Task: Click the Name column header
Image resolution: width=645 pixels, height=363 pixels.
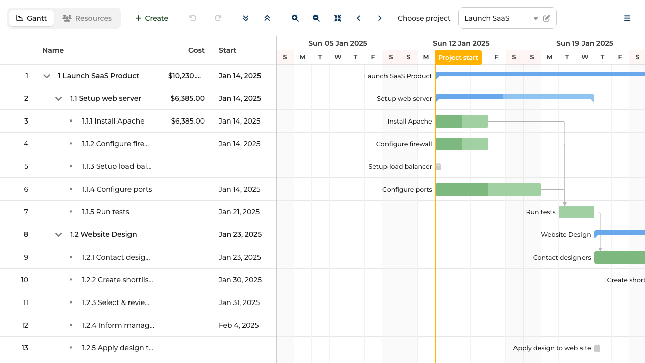Action: [x=53, y=50]
